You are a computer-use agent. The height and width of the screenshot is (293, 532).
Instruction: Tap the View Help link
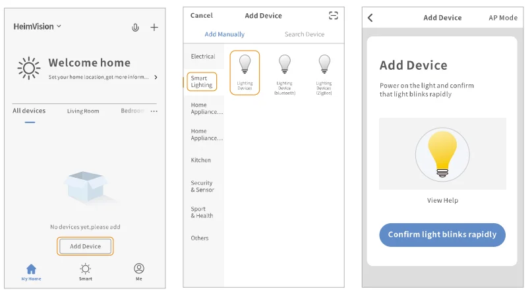click(x=442, y=200)
